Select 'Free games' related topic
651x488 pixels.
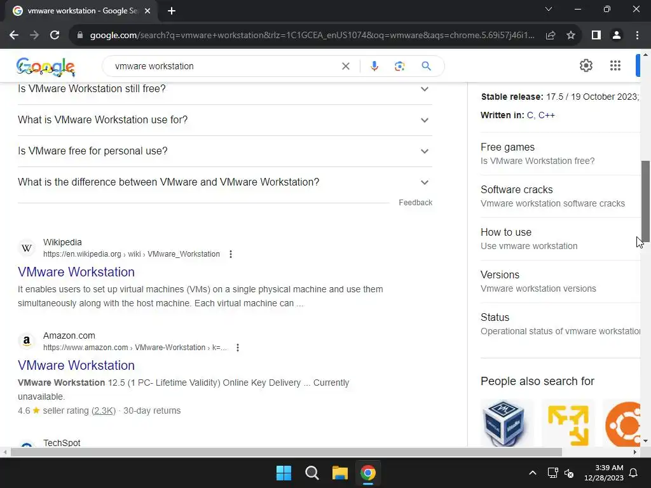(561, 154)
